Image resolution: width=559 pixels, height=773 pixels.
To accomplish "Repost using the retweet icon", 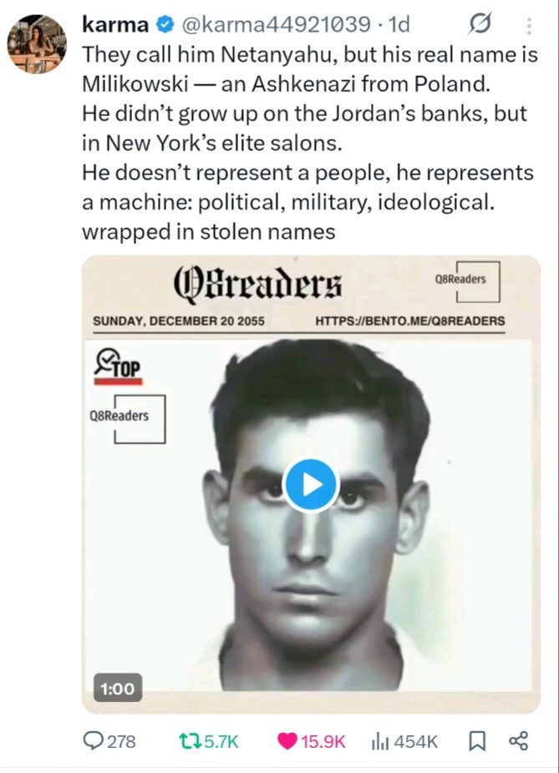I will click(187, 741).
